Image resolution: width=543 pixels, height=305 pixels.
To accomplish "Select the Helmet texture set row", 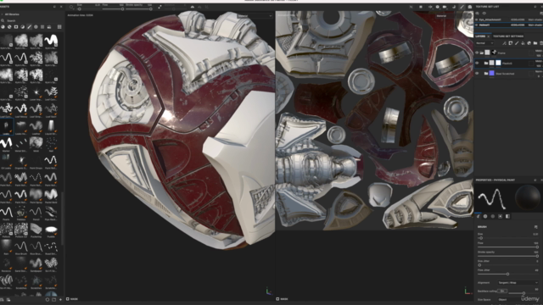I will tap(508, 25).
